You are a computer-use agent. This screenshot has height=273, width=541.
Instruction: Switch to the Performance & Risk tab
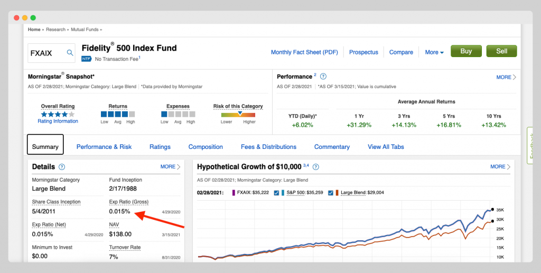[x=104, y=147]
